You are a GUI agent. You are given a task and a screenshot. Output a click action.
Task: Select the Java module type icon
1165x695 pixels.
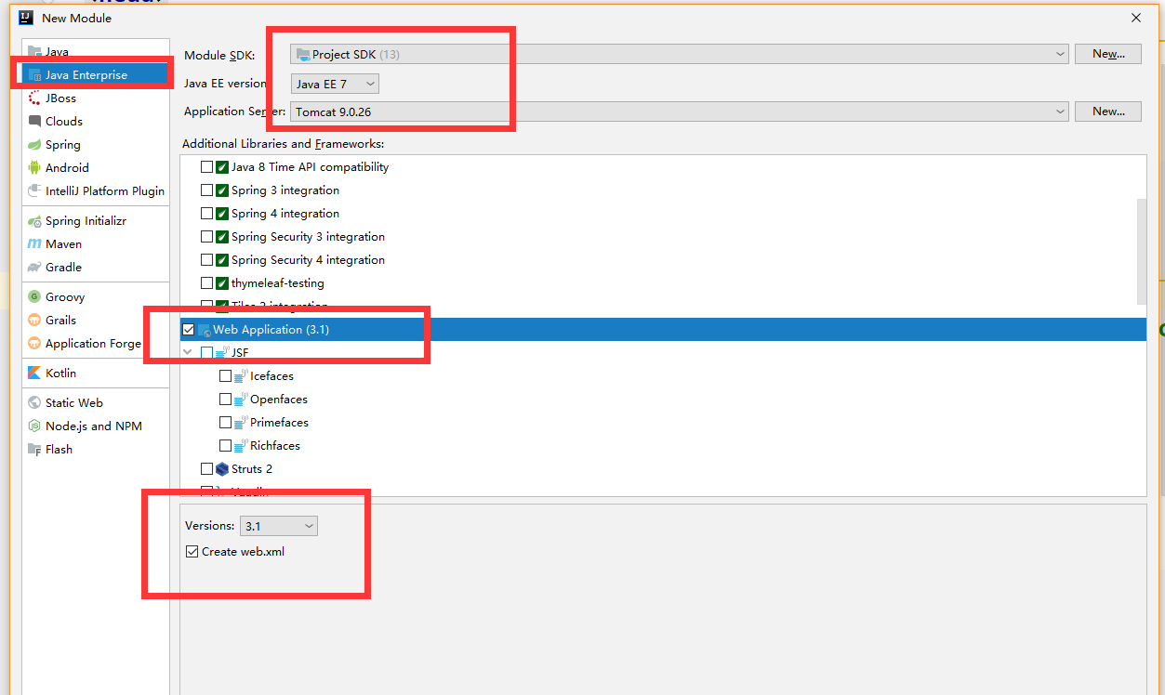point(34,51)
